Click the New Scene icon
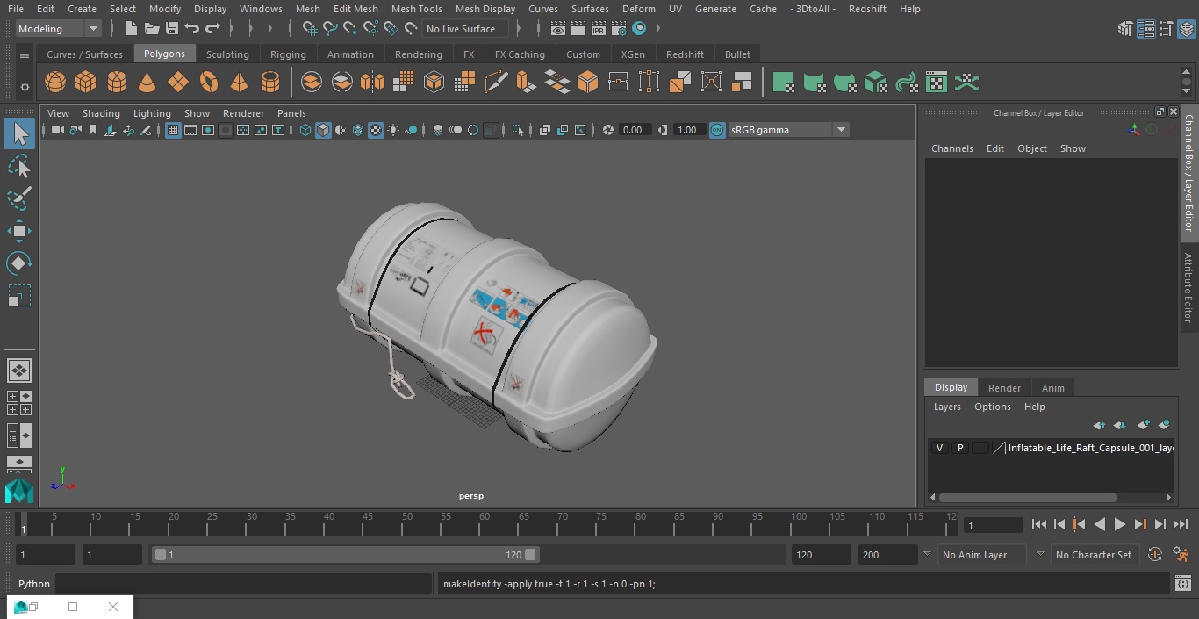Viewport: 1199px width, 619px height. tap(131, 29)
